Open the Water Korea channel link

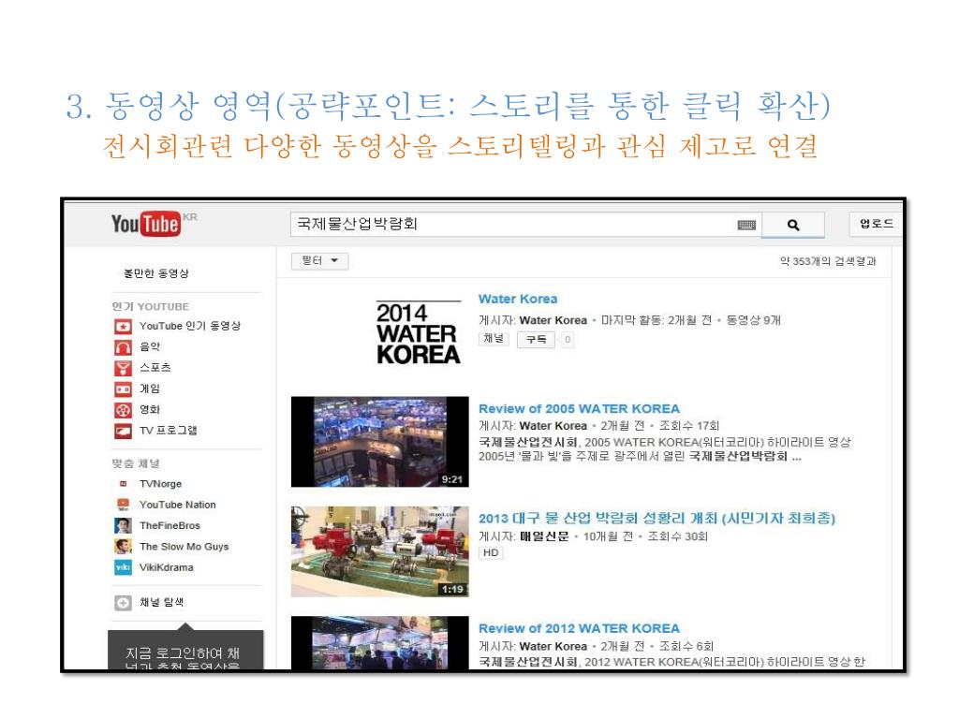click(518, 299)
